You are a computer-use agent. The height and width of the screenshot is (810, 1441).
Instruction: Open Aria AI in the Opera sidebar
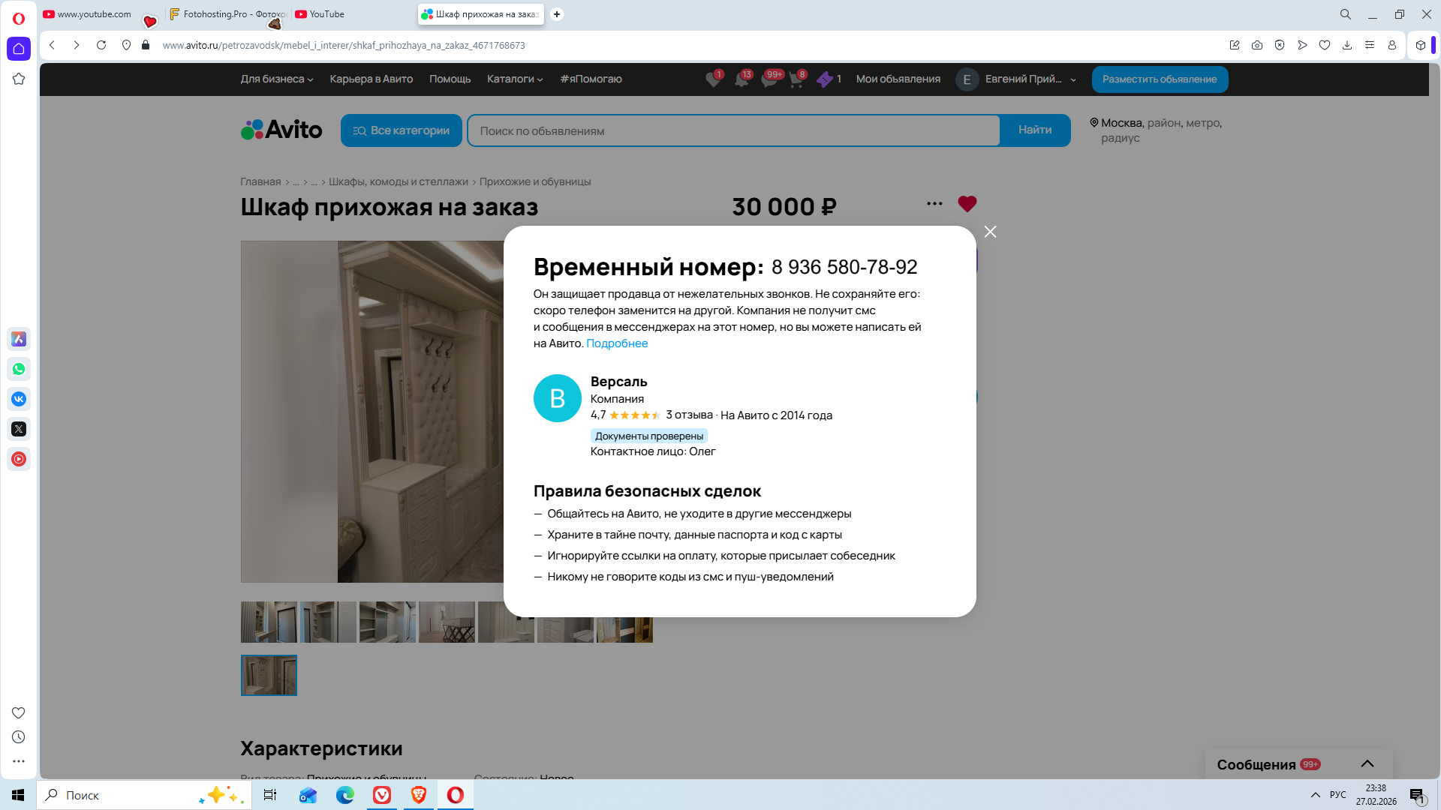[19, 339]
